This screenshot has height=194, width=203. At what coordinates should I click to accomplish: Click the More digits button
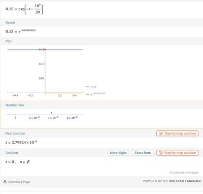tap(118, 153)
